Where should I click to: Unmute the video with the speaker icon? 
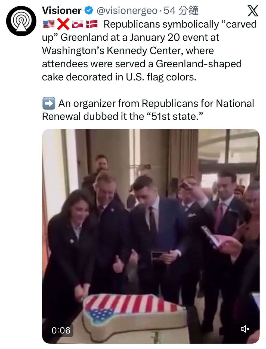[245, 329]
